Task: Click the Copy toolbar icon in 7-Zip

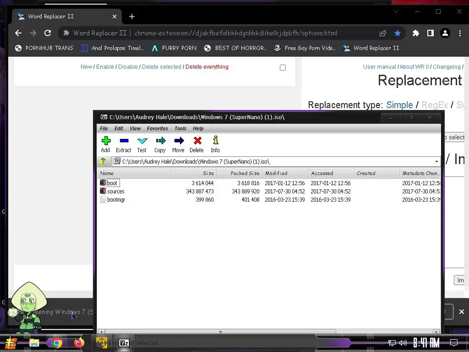Action: tap(160, 144)
